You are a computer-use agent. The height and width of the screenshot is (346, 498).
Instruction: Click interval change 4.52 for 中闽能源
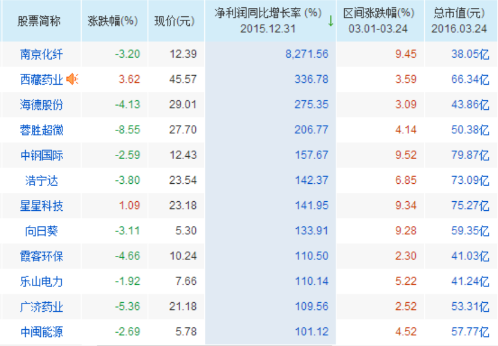pyautogui.click(x=406, y=332)
